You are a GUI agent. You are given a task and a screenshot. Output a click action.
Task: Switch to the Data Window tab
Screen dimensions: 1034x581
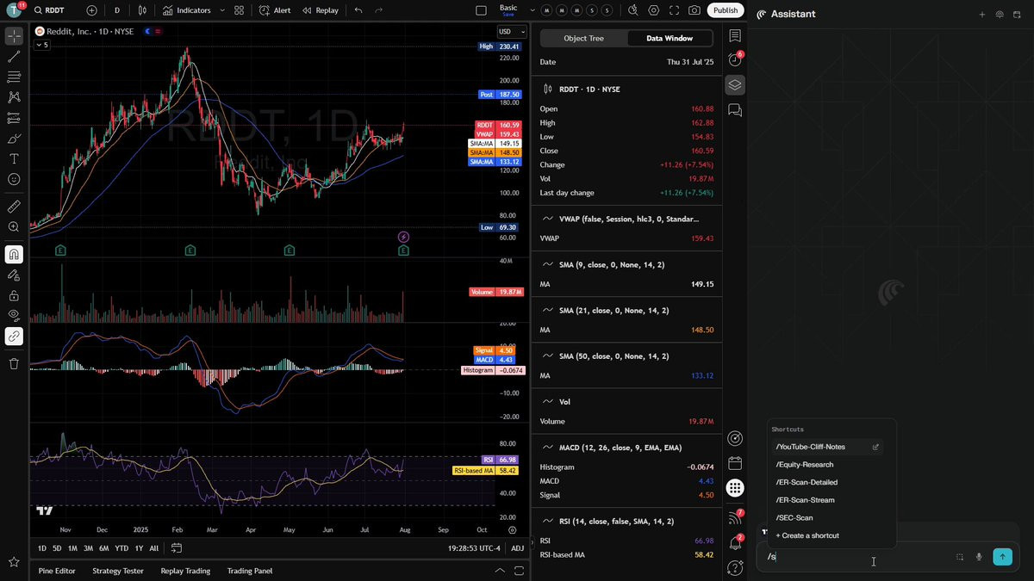click(670, 38)
